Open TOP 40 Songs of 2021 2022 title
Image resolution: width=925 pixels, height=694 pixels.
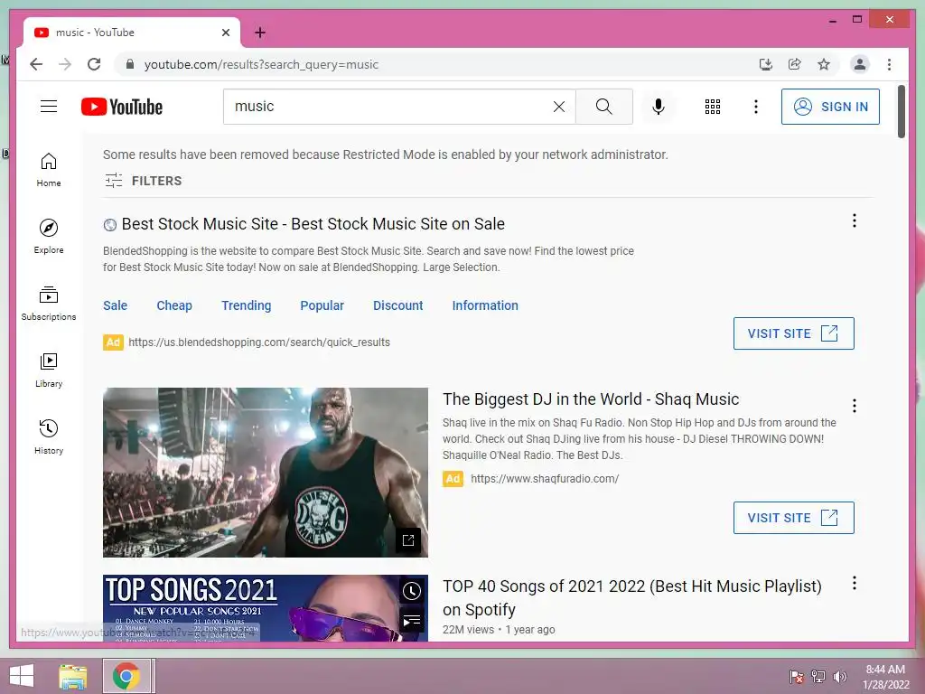coord(631,598)
